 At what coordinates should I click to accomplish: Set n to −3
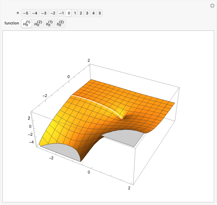pyautogui.click(x=44, y=13)
